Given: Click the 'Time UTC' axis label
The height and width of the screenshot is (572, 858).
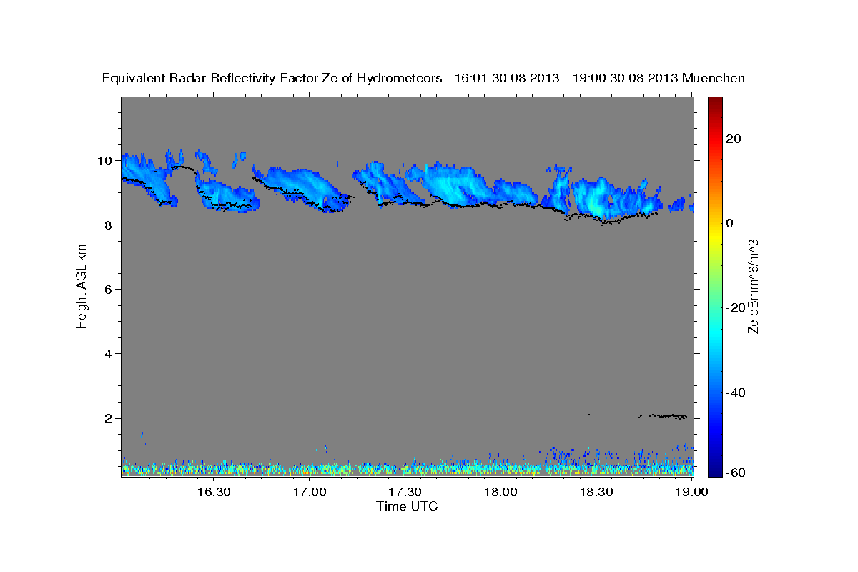Looking at the screenshot, I should 407,506.
